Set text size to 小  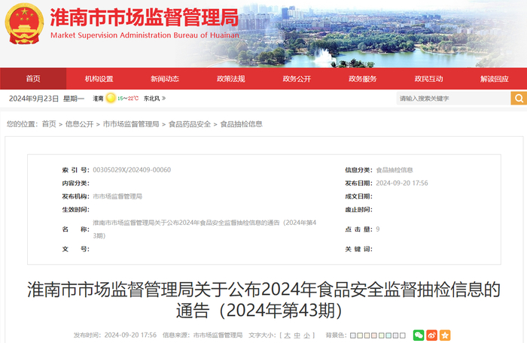pyautogui.click(x=307, y=335)
